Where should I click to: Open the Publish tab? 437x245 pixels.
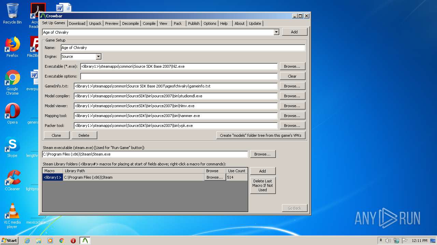[194, 23]
